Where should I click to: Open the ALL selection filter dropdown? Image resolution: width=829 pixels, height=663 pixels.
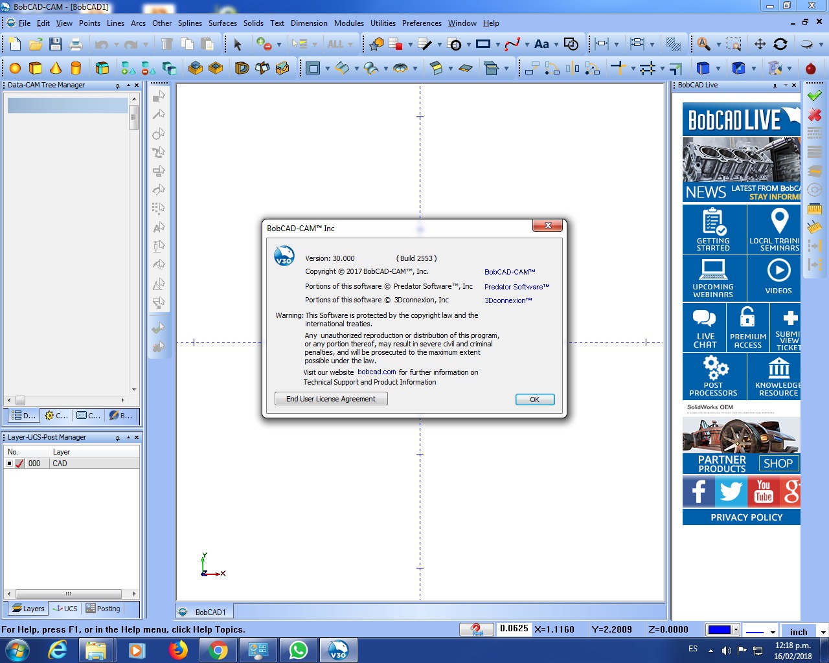click(350, 45)
